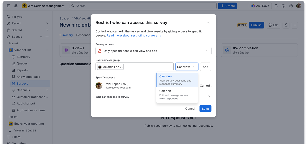The height and width of the screenshot is (144, 307).
Task: Open the Survey access dropdown
Action: point(153,51)
